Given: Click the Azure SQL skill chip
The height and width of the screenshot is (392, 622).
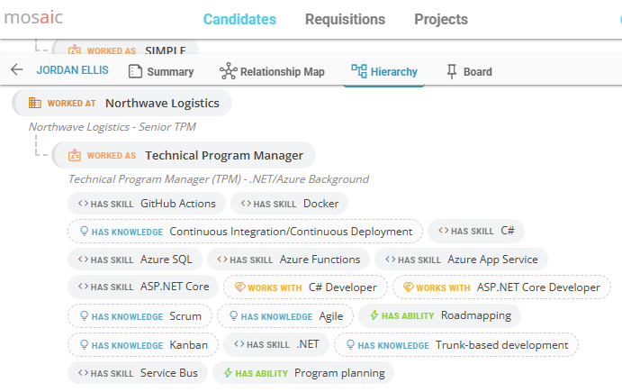Looking at the screenshot, I should pos(135,260).
